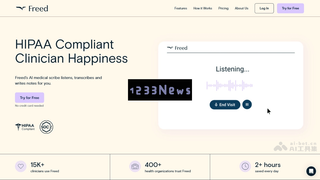Screen dimensions: 320x180
Task: Click the "Freed's AI medical scribe listens" paragraph
Action: click(58, 81)
